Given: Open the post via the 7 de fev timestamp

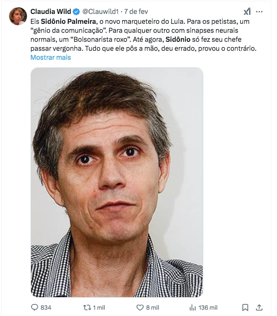Looking at the screenshot, I should (136, 12).
